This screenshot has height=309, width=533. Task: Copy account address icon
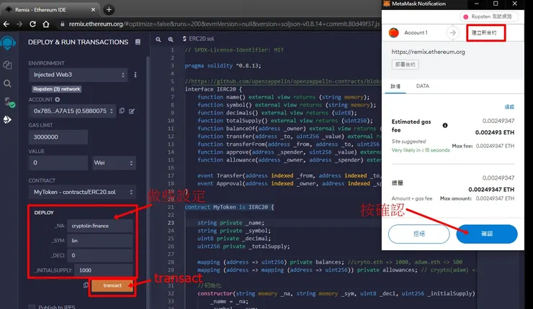pos(122,111)
